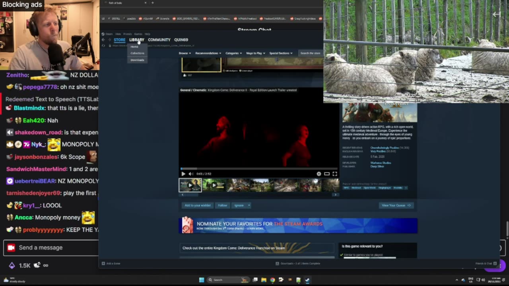Open the Steam Awards nomination banner
Screen dimensions: 509x286
coord(298,226)
